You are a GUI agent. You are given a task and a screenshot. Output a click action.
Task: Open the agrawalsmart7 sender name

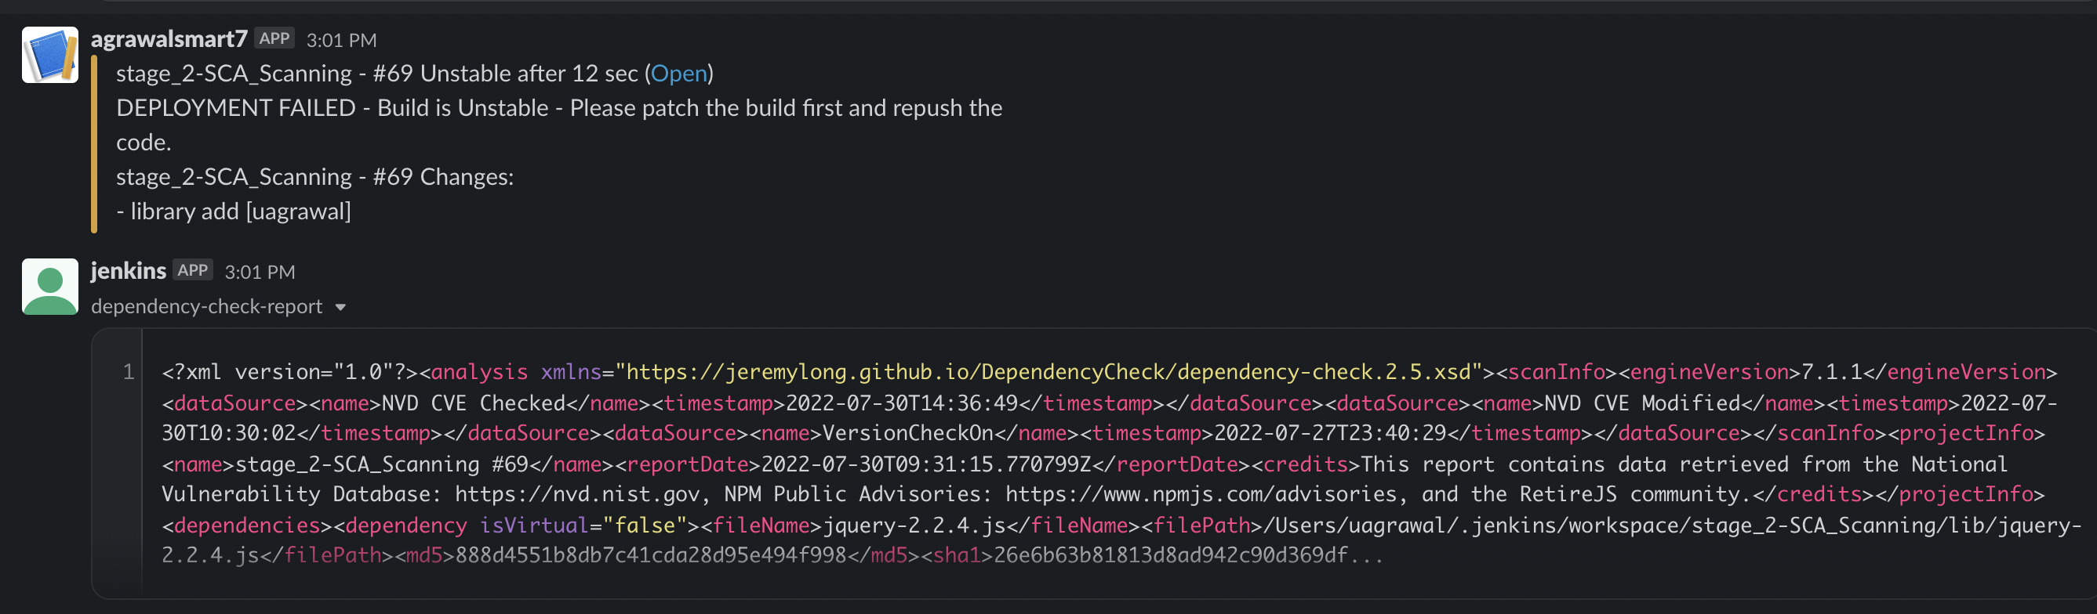(169, 39)
